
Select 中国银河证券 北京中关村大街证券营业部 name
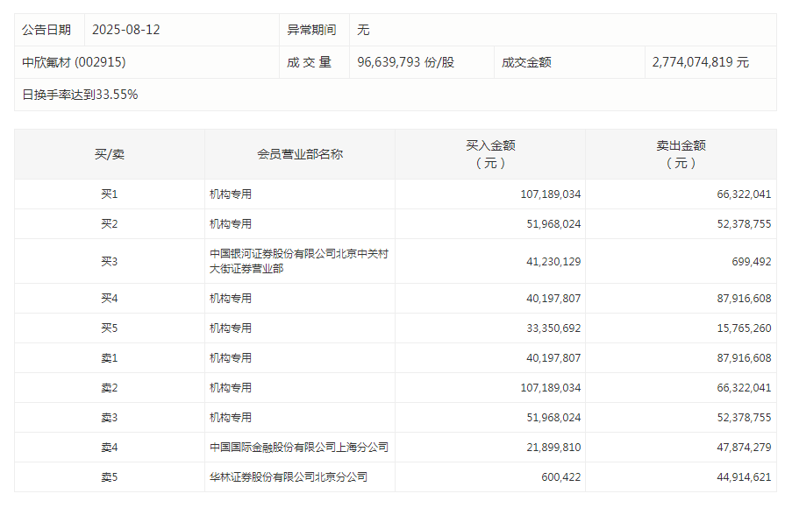[x=298, y=261]
